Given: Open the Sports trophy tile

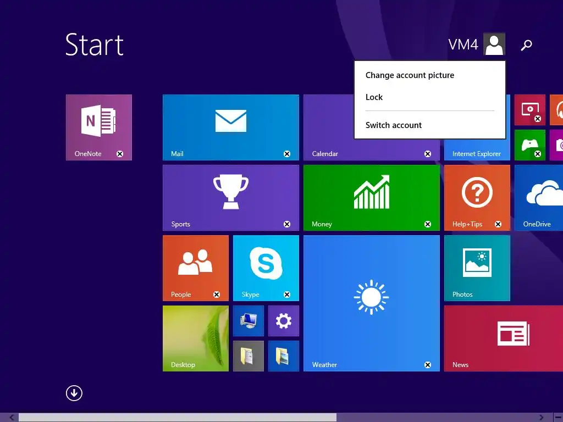Looking at the screenshot, I should [x=230, y=198].
